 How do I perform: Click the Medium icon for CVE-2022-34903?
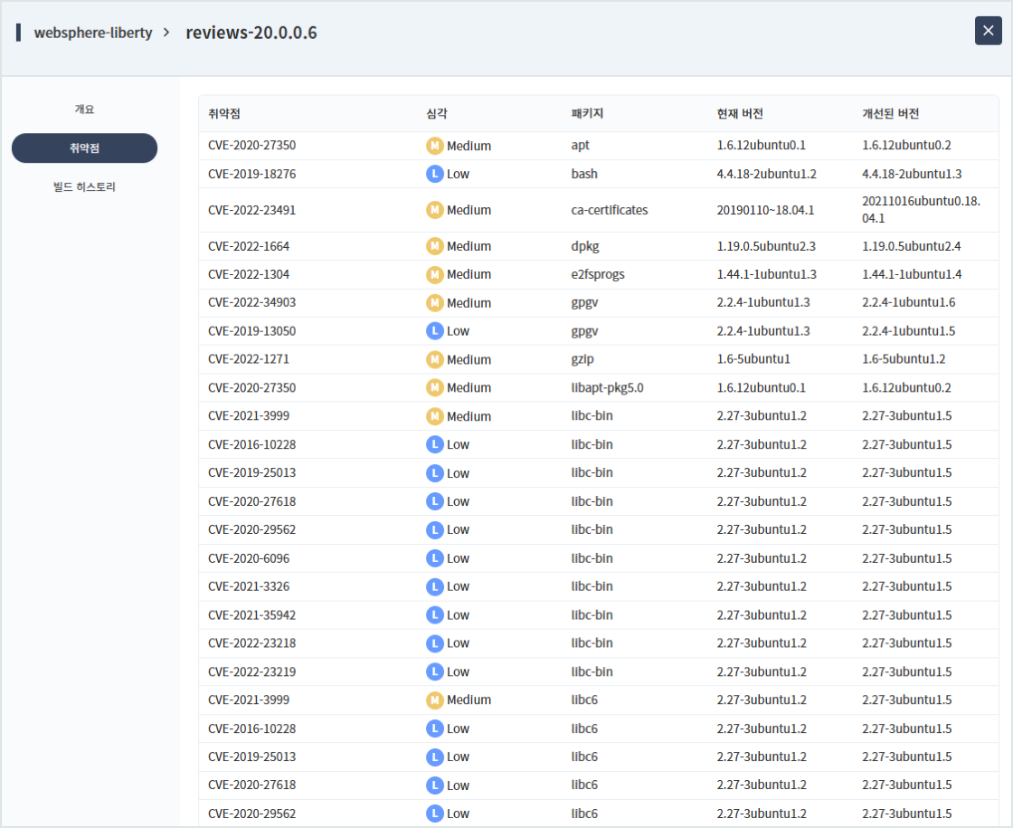click(x=435, y=302)
